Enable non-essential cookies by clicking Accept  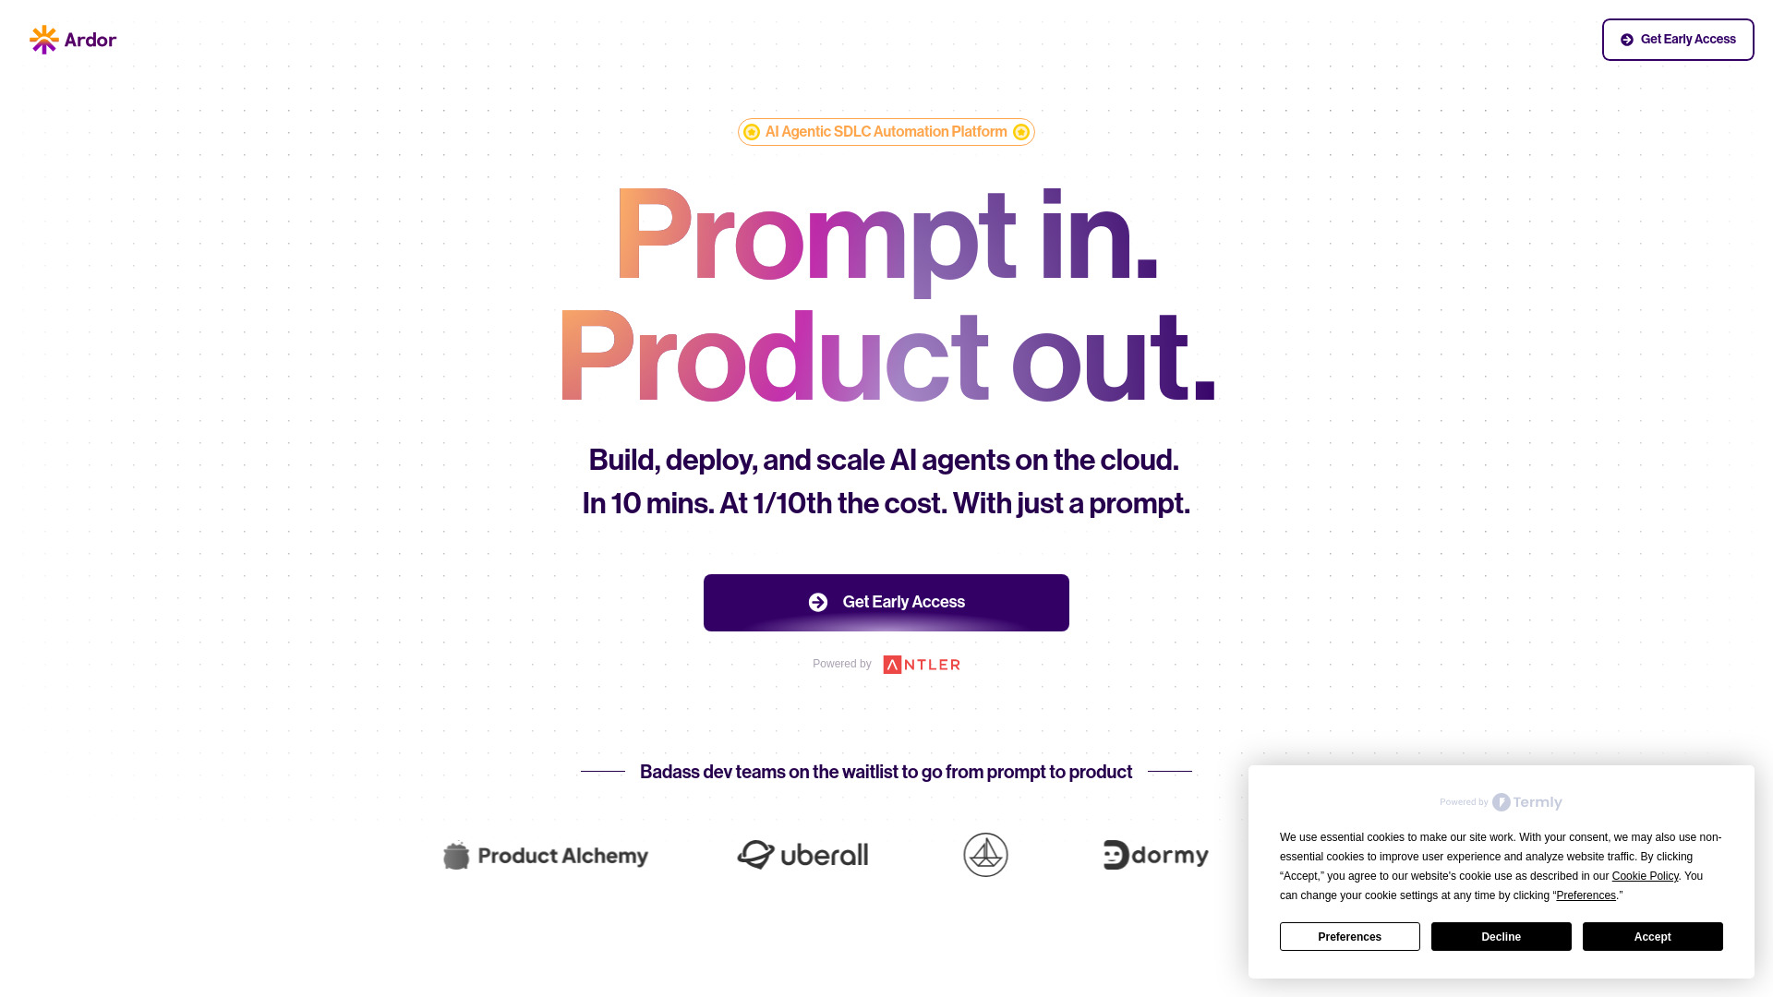(1652, 936)
